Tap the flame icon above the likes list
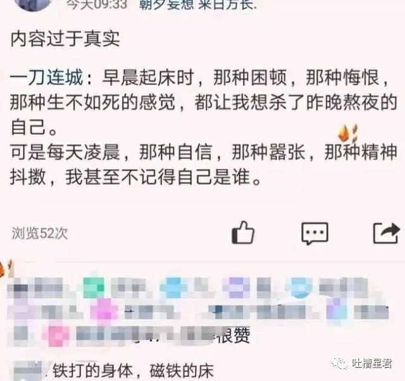 point(6,268)
